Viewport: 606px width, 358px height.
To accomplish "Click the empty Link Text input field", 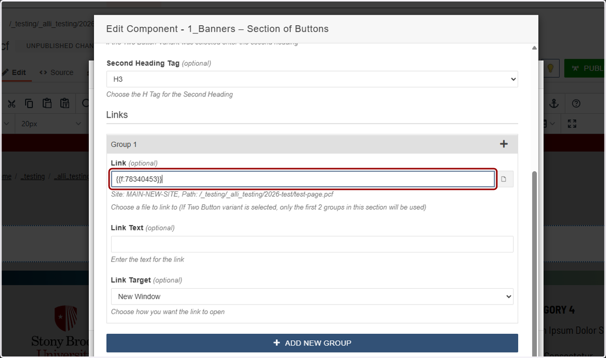I will (x=312, y=244).
